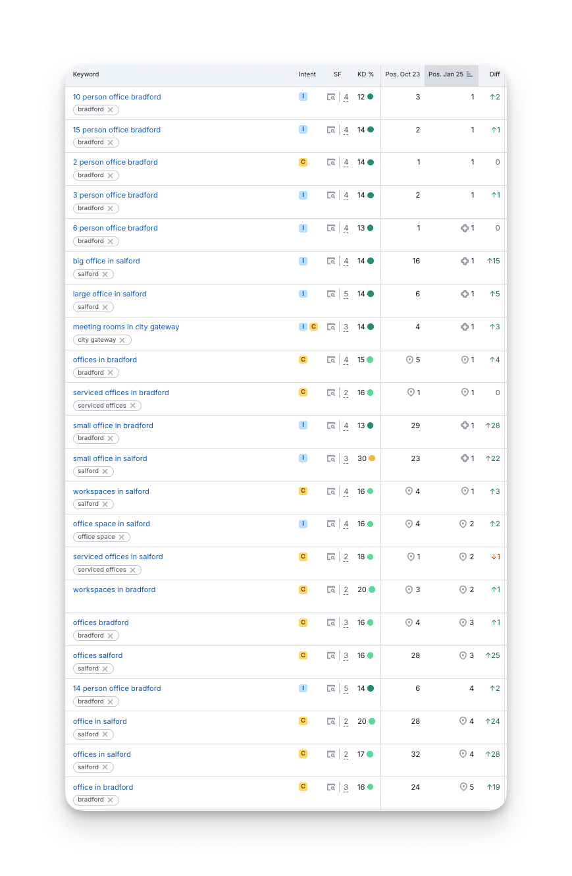Click the sort icon in Pos. Jan 25 header
The image size is (572, 876).
(x=469, y=75)
